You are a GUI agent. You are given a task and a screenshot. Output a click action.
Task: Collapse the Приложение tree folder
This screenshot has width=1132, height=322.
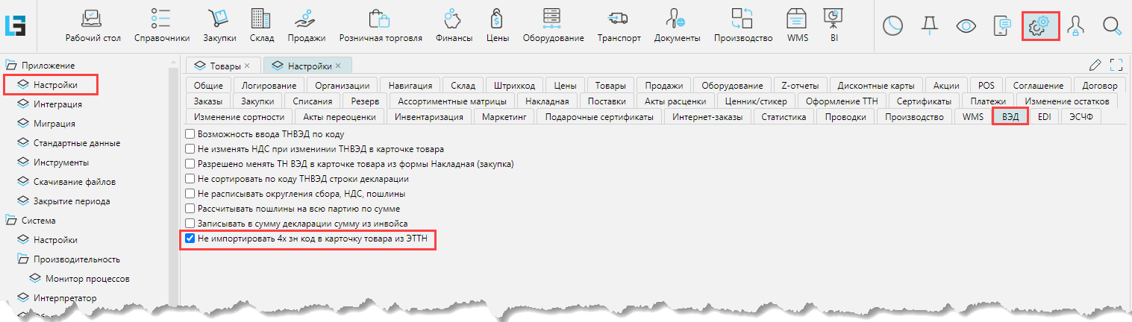coord(11,66)
